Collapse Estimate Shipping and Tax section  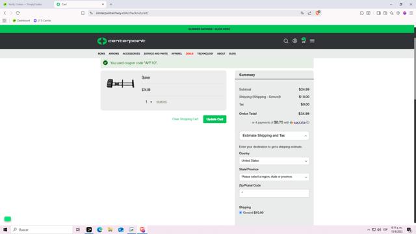pos(274,136)
